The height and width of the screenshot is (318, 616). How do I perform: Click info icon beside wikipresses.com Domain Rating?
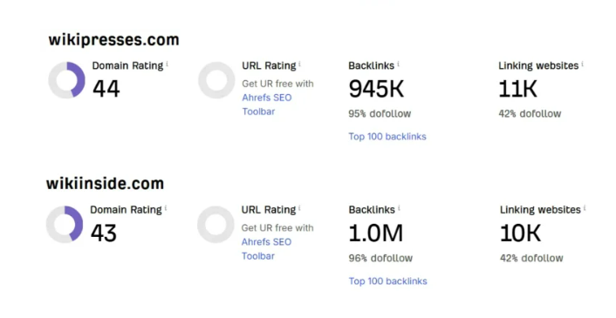click(167, 64)
